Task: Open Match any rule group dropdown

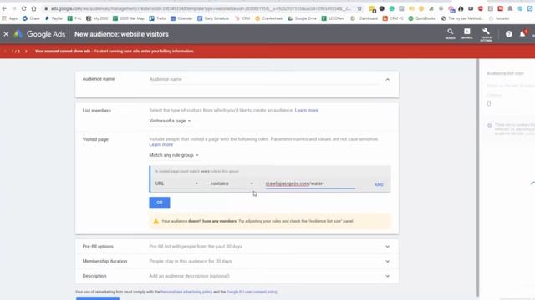Action: click(174, 155)
